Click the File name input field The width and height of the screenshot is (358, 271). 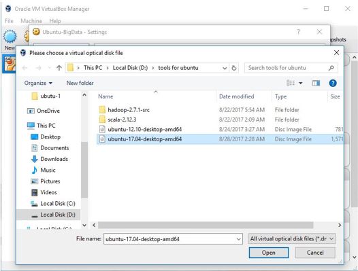(173, 239)
